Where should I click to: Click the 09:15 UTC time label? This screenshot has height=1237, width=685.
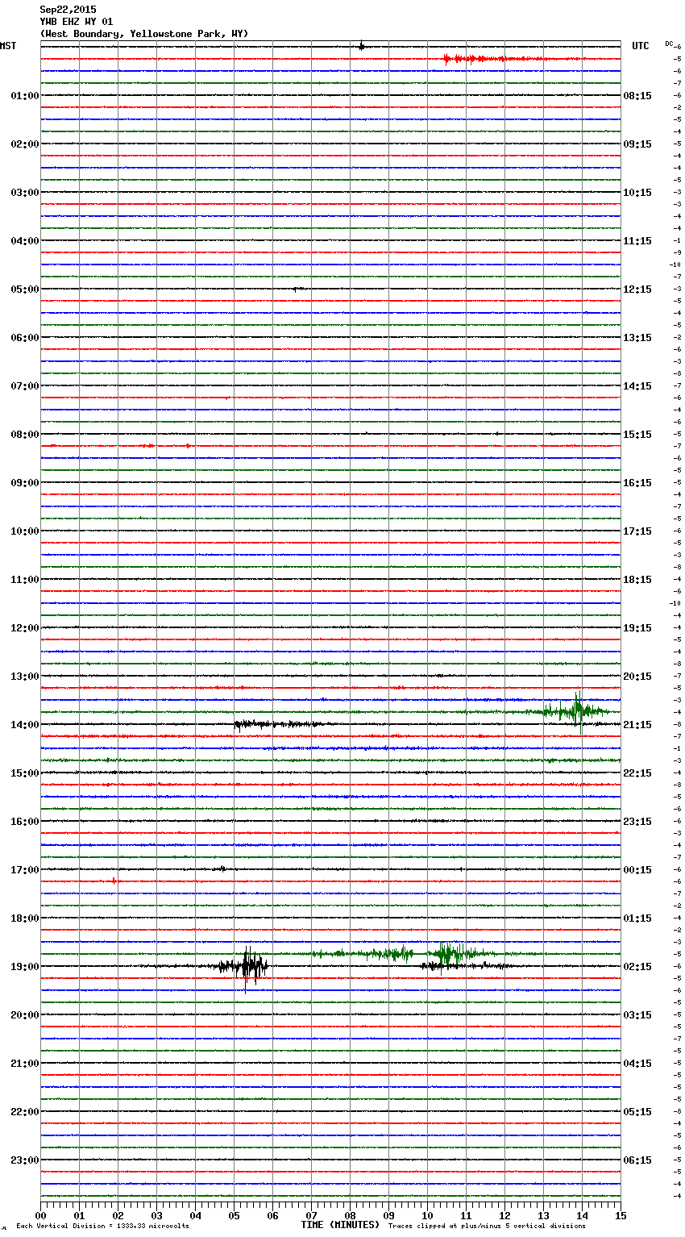(x=637, y=144)
